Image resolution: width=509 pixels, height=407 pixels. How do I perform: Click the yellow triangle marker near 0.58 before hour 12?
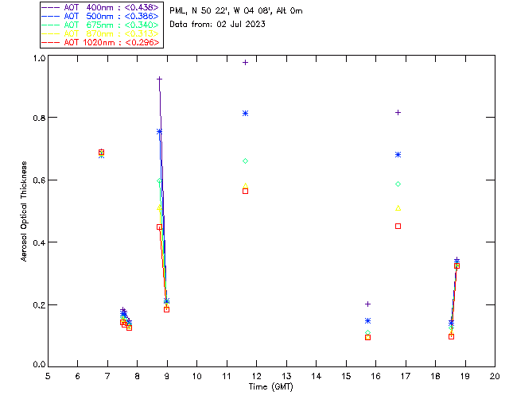[246, 186]
